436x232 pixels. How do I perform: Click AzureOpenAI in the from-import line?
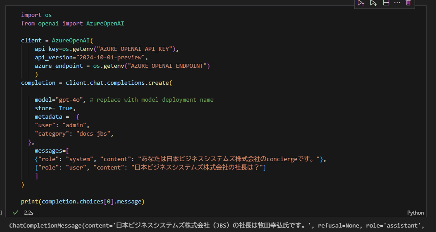105,24
